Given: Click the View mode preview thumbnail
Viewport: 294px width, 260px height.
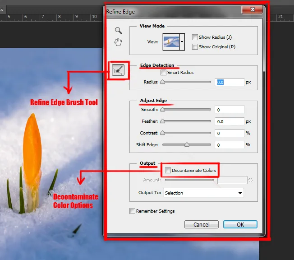Looking at the screenshot, I should [x=171, y=42].
